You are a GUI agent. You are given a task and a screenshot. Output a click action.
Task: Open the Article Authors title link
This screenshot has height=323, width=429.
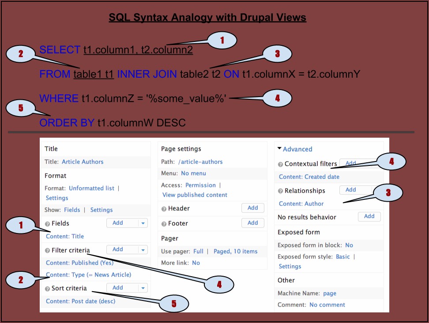pyautogui.click(x=83, y=162)
